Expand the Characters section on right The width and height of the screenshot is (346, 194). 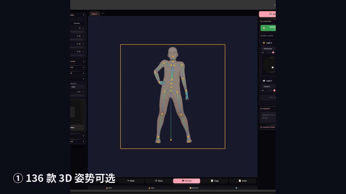pyautogui.click(x=268, y=127)
